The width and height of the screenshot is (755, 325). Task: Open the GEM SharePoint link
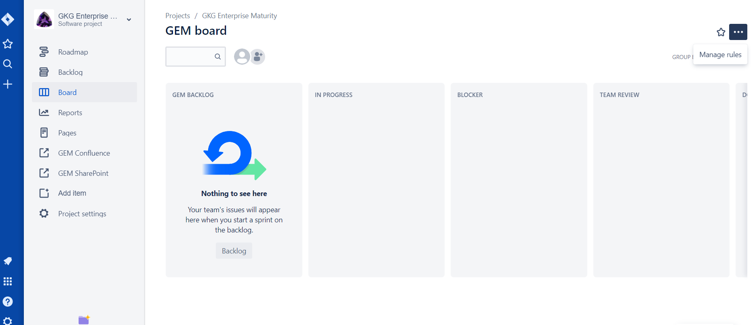coord(84,173)
